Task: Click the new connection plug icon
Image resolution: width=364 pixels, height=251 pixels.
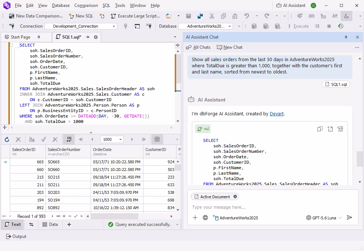Action: pos(12,26)
